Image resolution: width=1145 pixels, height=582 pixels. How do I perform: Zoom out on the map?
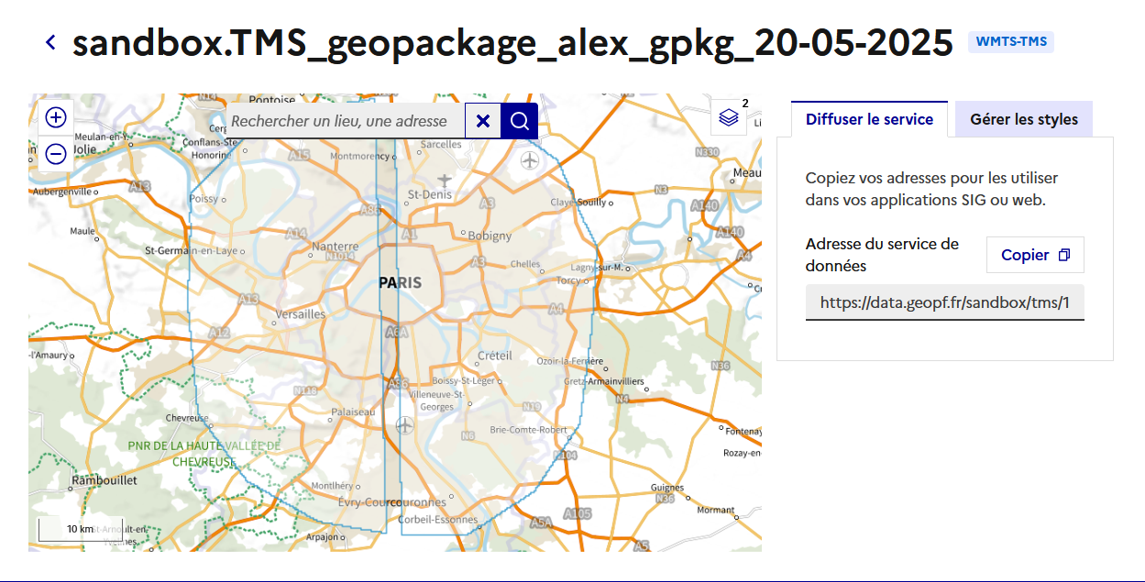55,154
